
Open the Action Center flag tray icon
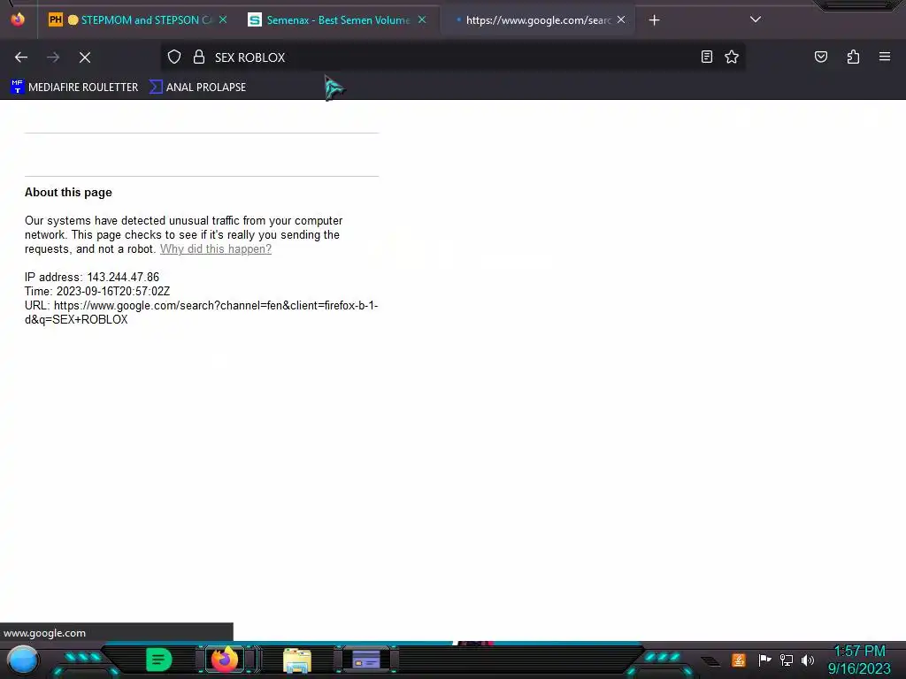pos(764,660)
